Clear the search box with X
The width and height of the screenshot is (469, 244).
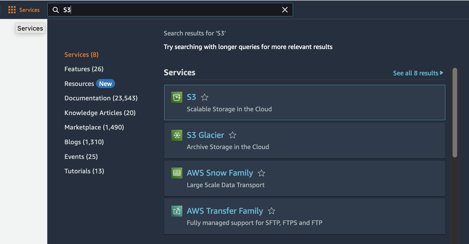coord(285,10)
